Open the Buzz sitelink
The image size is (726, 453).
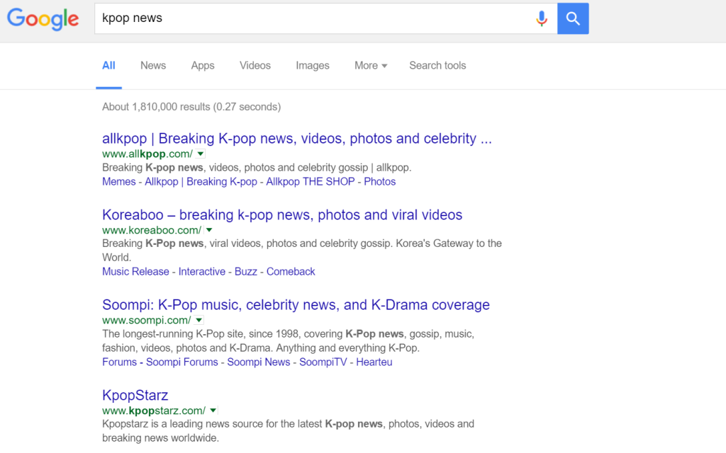(246, 272)
